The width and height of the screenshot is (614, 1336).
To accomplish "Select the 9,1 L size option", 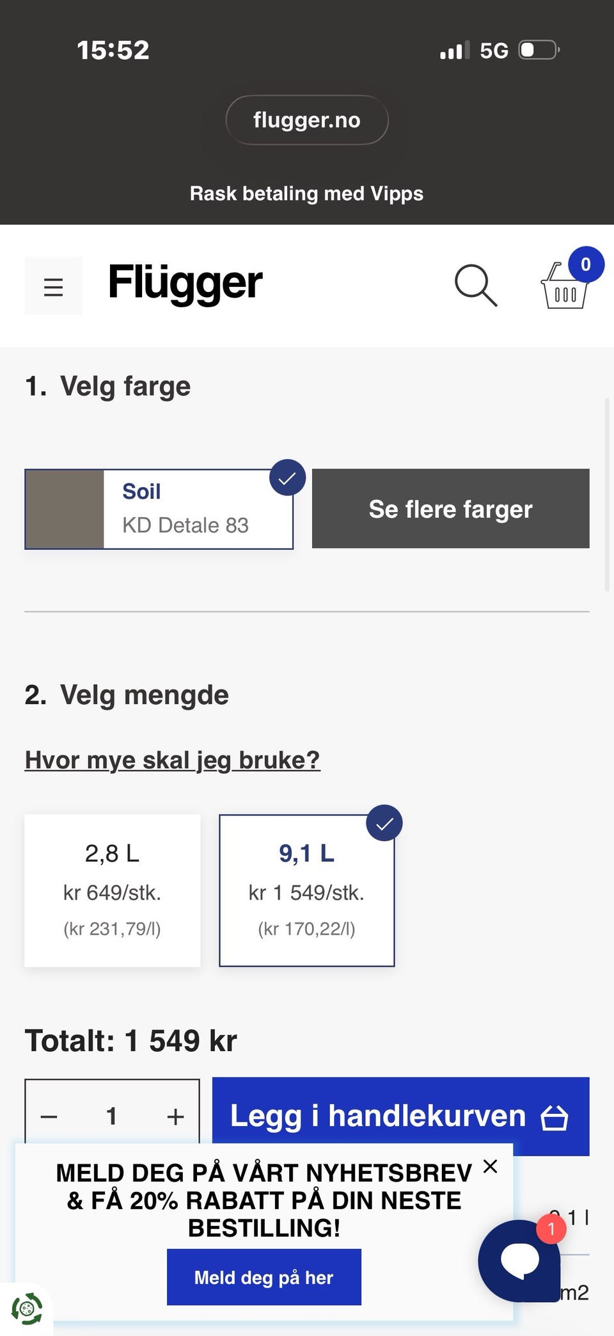I will [307, 890].
